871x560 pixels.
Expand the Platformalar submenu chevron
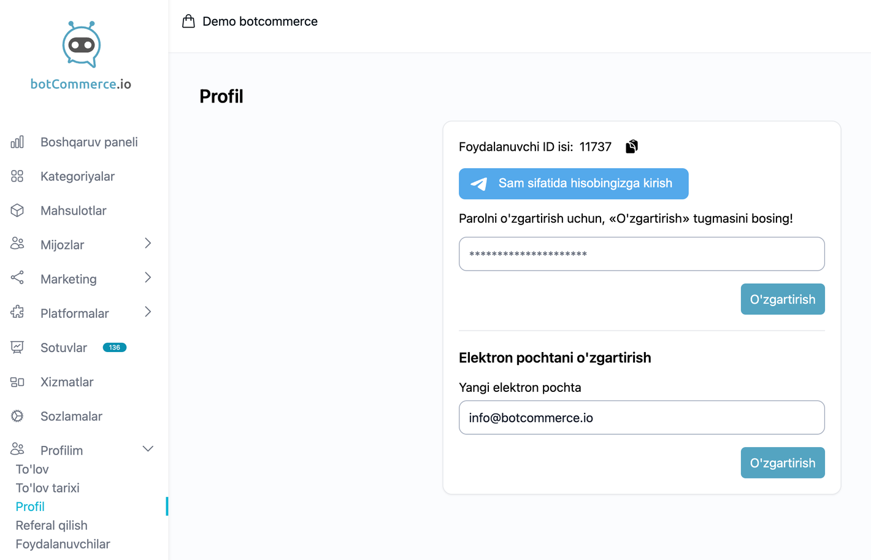[x=148, y=312]
